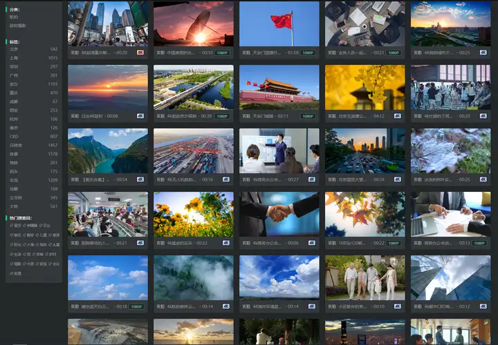Open the busy commuters crowd thumbnail
The height and width of the screenshot is (345, 498).
point(451,88)
